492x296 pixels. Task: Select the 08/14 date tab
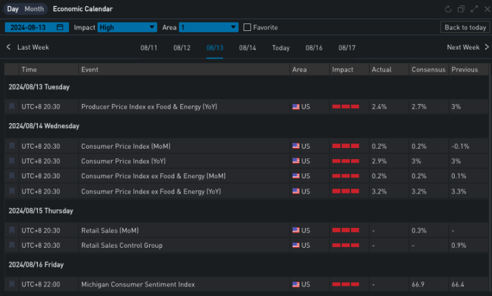247,48
